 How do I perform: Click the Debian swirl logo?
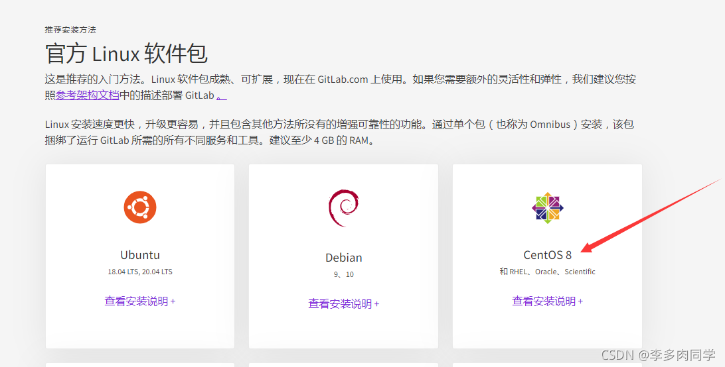click(x=343, y=208)
